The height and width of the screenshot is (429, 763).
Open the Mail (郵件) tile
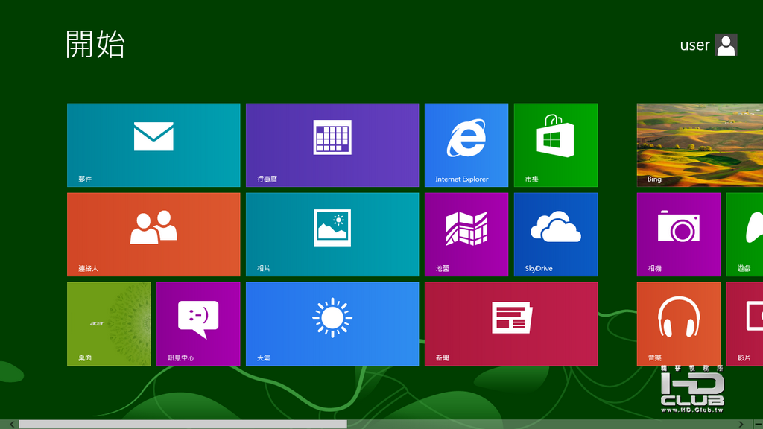pos(153,145)
